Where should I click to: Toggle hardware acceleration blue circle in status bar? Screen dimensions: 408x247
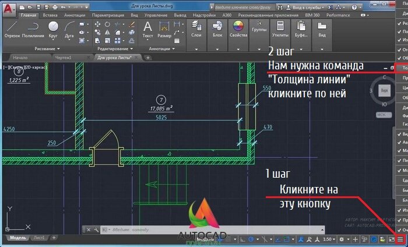(x=374, y=239)
